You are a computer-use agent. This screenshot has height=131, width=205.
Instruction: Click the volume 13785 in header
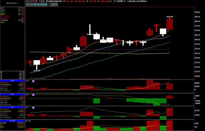point(120,1)
